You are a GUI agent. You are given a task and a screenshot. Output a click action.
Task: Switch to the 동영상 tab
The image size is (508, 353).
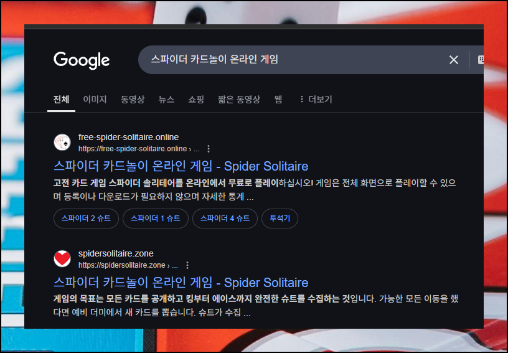[x=133, y=100]
